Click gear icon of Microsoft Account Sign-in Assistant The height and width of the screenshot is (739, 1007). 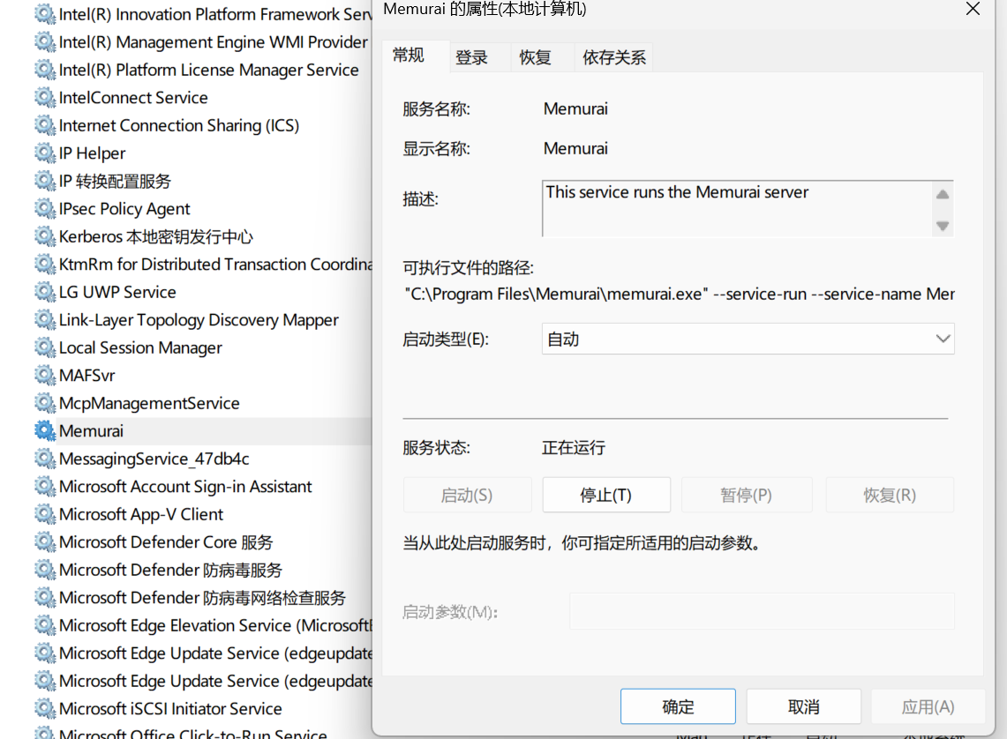point(45,486)
